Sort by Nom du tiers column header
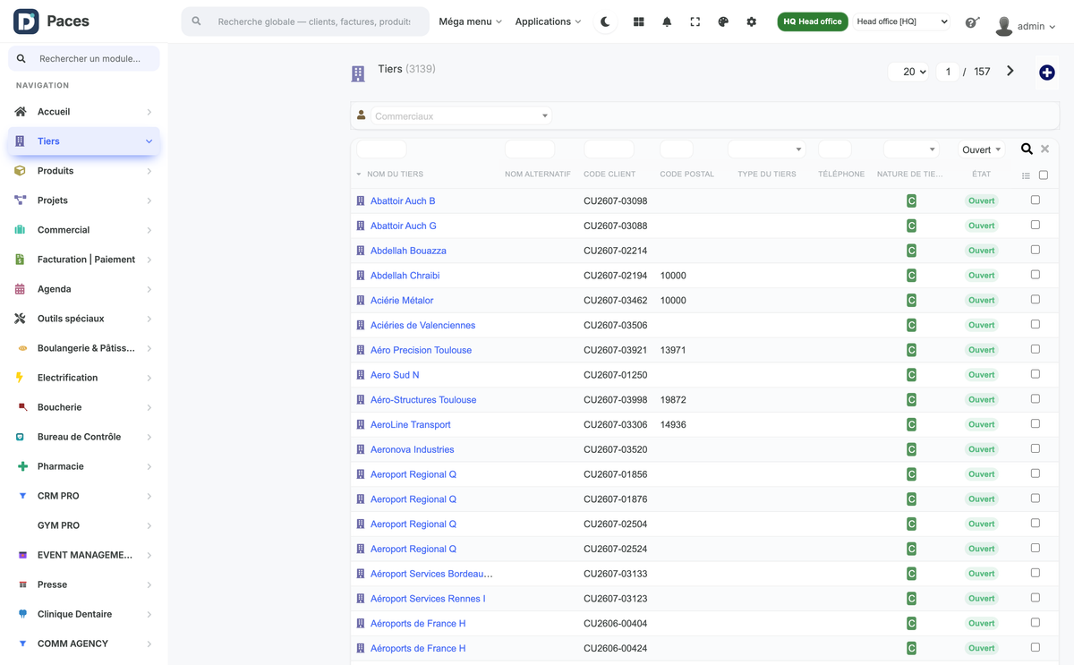Viewport: 1074px width, 665px height. point(395,175)
